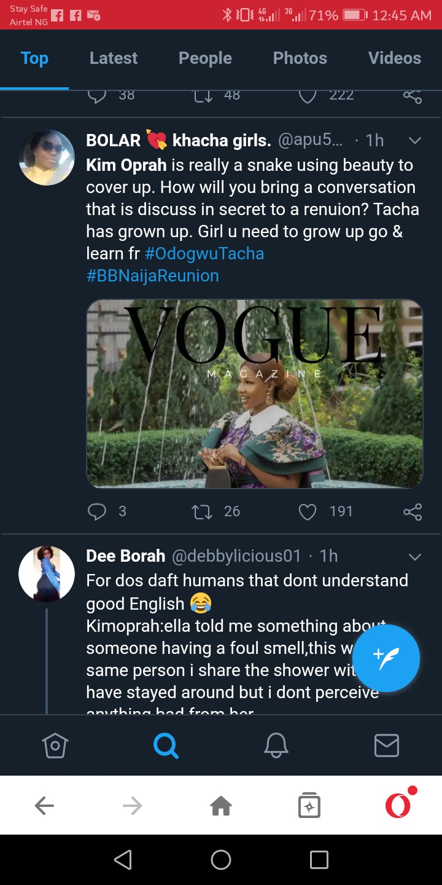Switch to the Latest tab

pos(114,58)
